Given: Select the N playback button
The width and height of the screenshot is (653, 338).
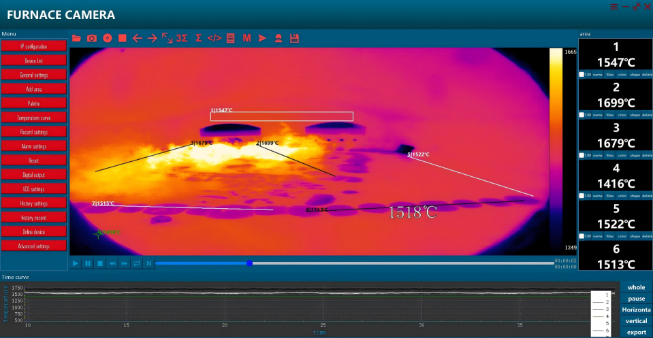Looking at the screenshot, I should [x=148, y=263].
